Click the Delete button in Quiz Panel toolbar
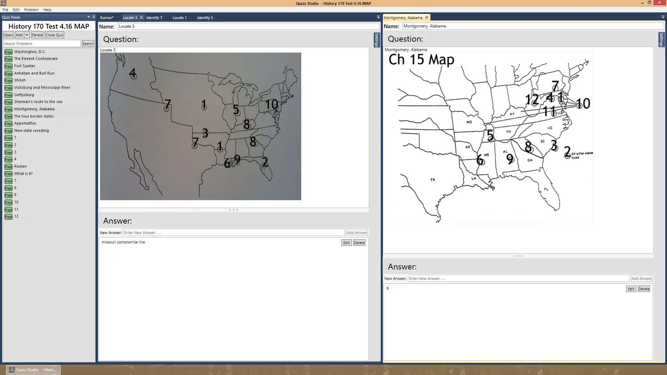The image size is (667, 375). pos(36,35)
